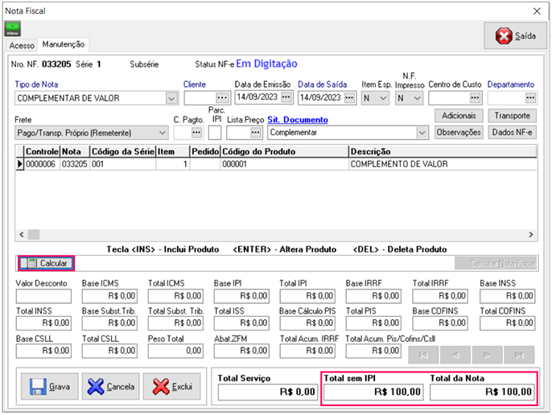This screenshot has height=415, width=552.
Task: Click the grid's horizontal scrollbar right arrow
Action: click(531, 234)
